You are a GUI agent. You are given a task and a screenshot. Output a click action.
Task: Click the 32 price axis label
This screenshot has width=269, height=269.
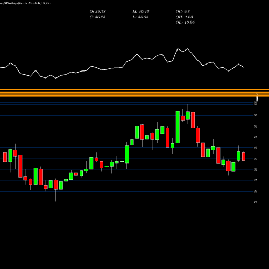[256, 169]
